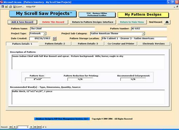Click the record number box
Viewport: 179px width, 130px height.
pyautogui.click(x=23, y=127)
